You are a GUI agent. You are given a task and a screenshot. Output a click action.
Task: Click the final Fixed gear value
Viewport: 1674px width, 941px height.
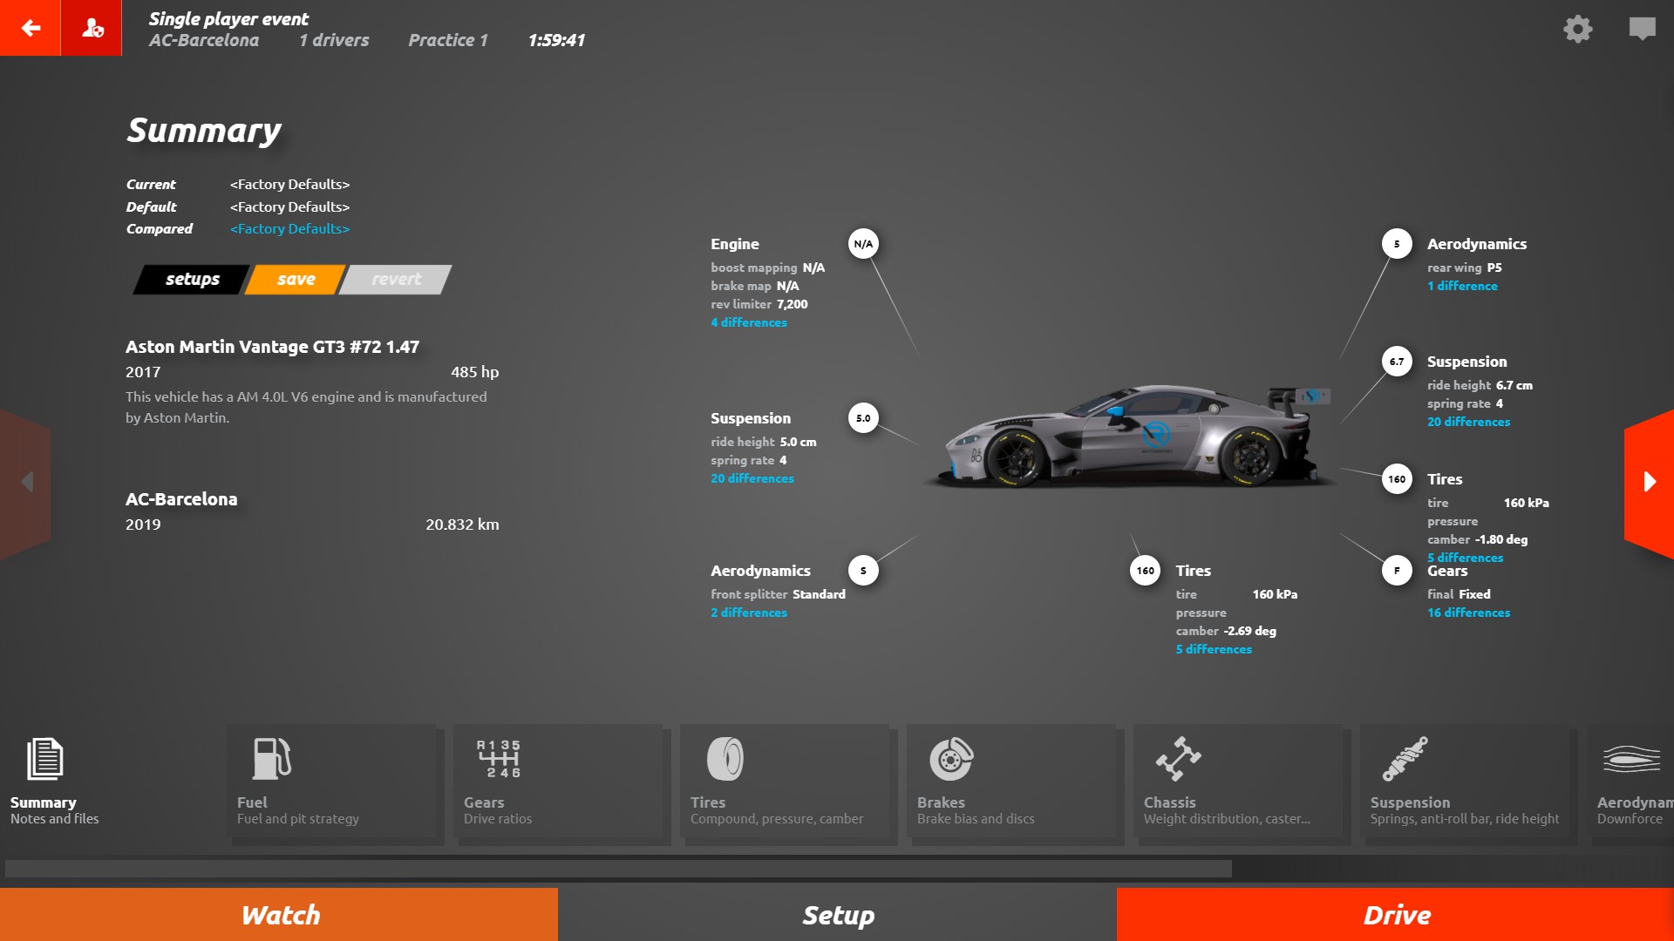(x=1474, y=594)
